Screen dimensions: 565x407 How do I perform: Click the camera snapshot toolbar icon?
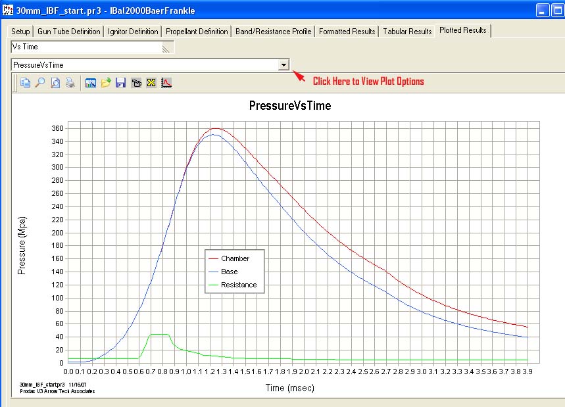tap(136, 83)
